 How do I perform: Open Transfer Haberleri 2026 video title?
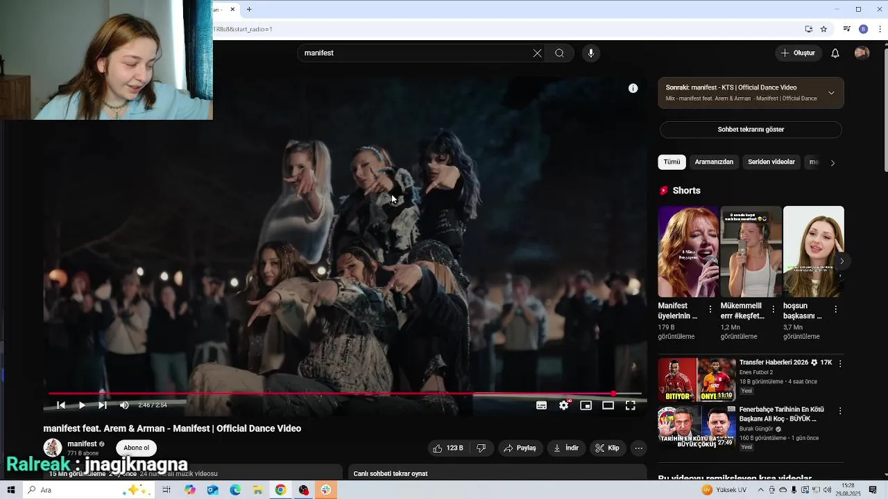pos(785,362)
